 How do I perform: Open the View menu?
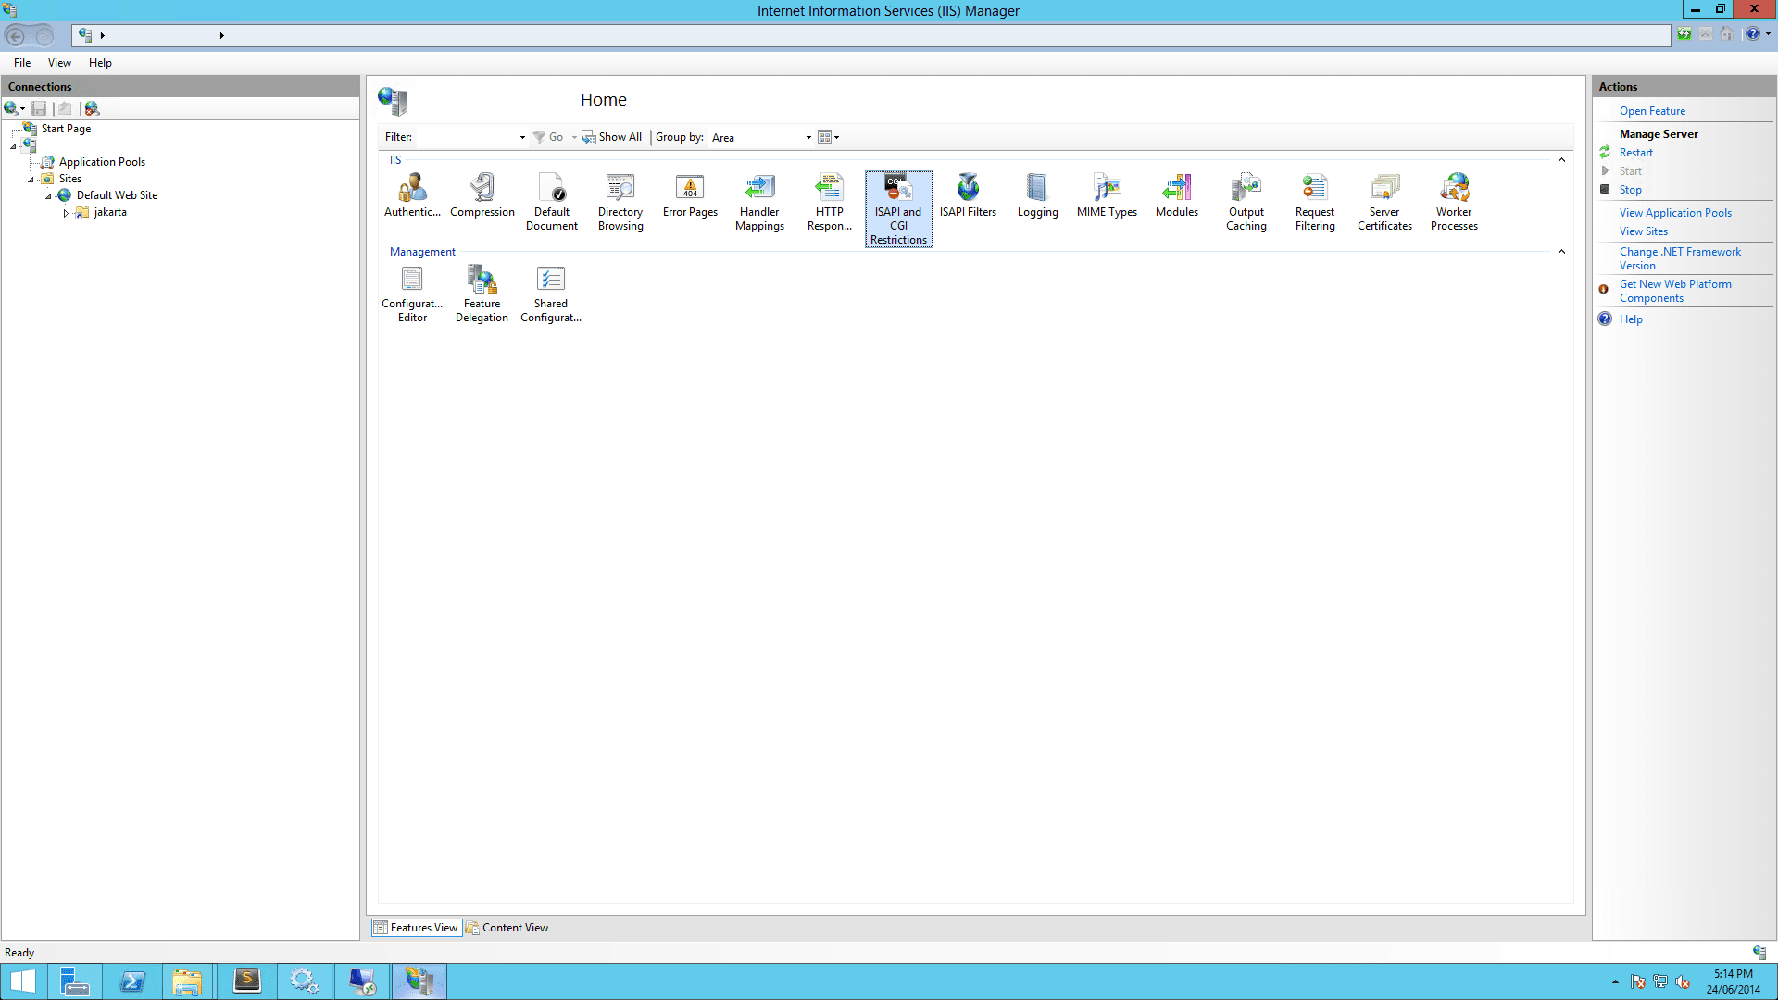click(59, 63)
